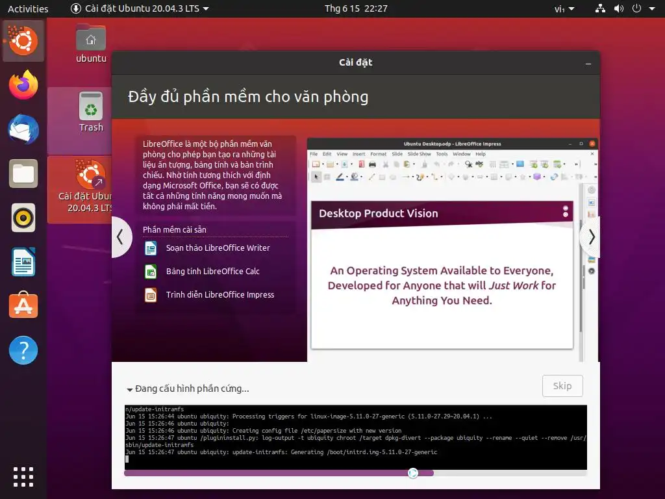The width and height of the screenshot is (665, 499).
Task: Launch Firefox from the dock
Action: pyautogui.click(x=23, y=85)
